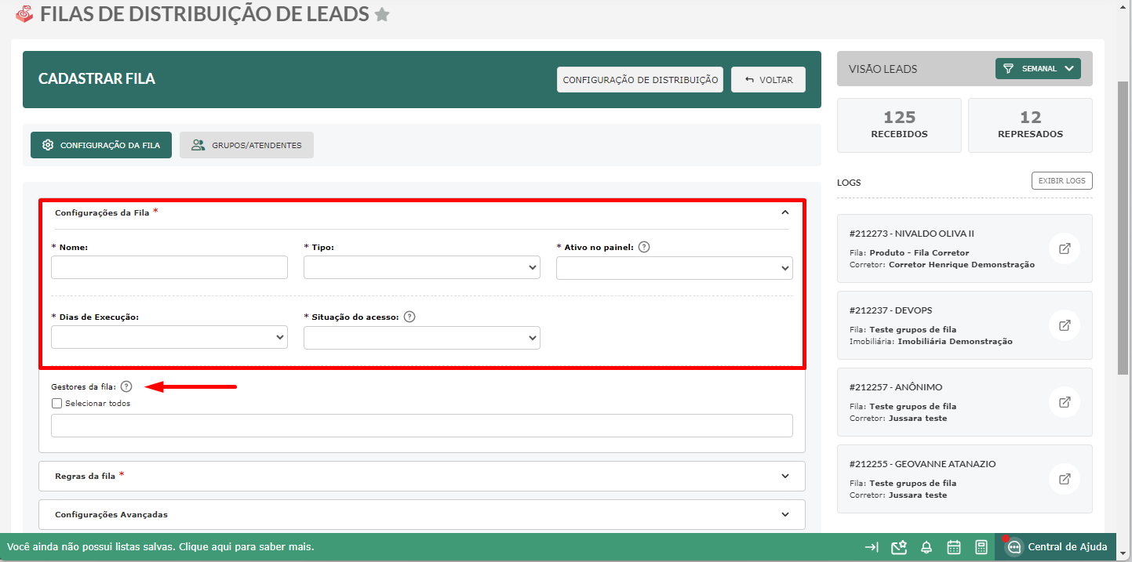Open the calendar icon in bottom bar

(x=954, y=547)
